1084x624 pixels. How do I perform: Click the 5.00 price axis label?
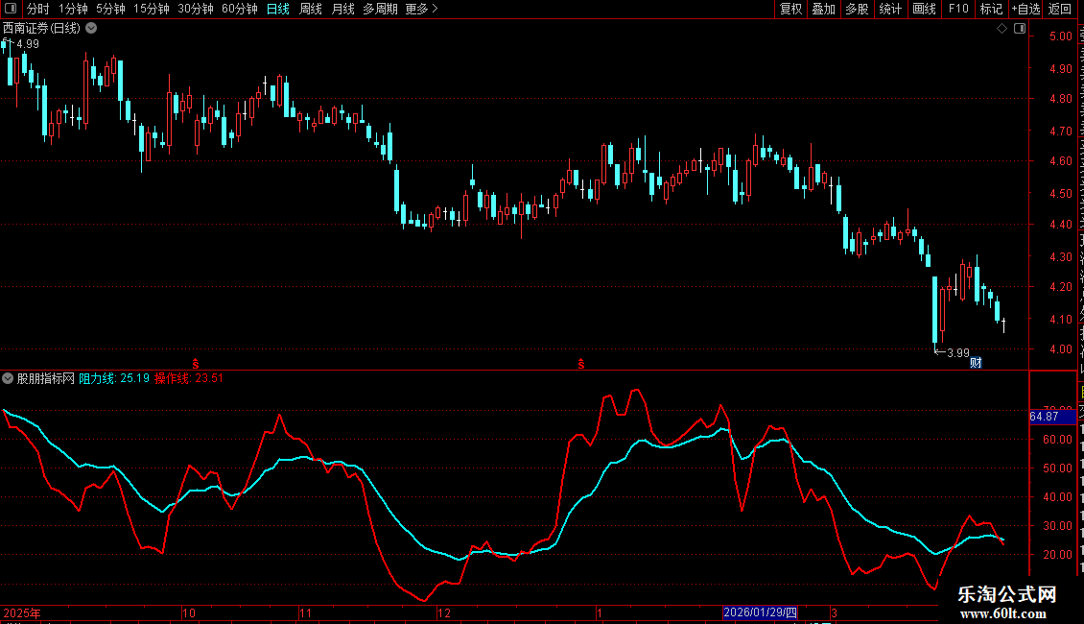pyautogui.click(x=1060, y=36)
